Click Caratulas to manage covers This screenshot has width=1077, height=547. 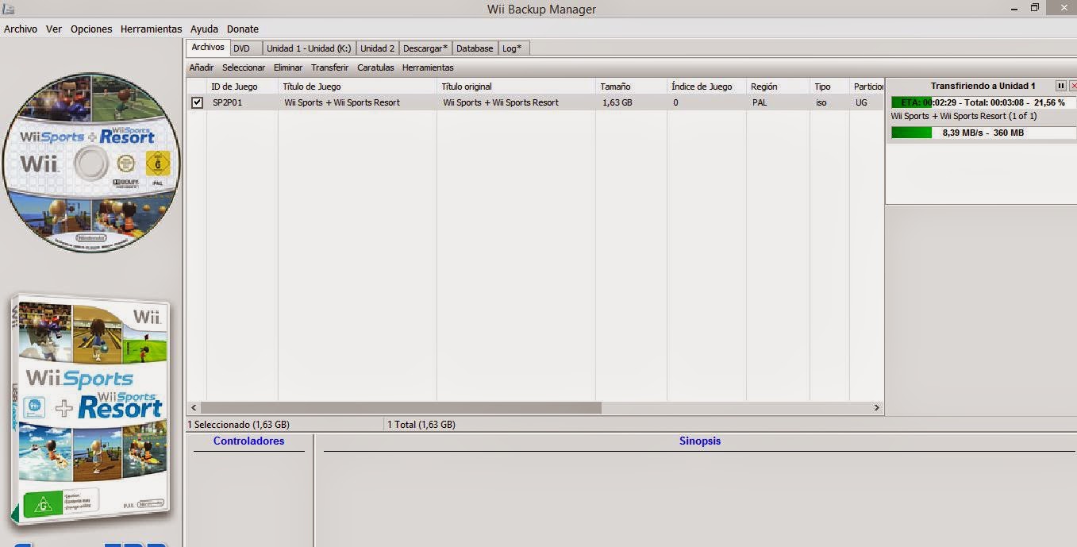click(x=375, y=67)
